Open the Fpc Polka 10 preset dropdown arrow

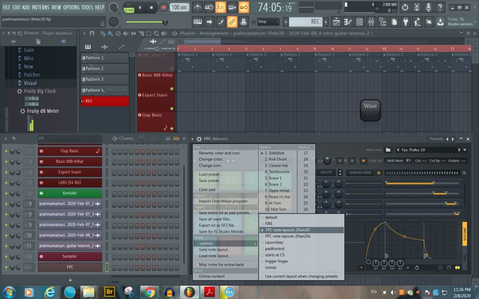(465, 150)
